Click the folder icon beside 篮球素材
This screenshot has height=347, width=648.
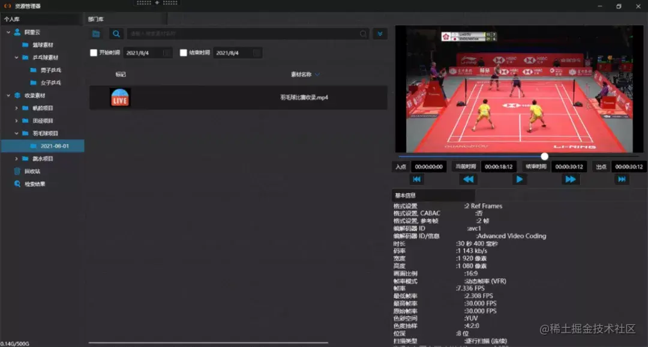[x=25, y=44]
